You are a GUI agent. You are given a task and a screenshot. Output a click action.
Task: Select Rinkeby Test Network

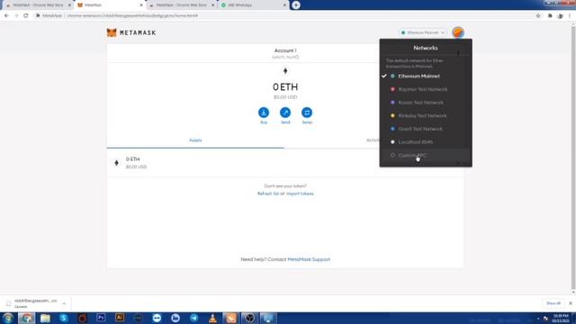426,116
